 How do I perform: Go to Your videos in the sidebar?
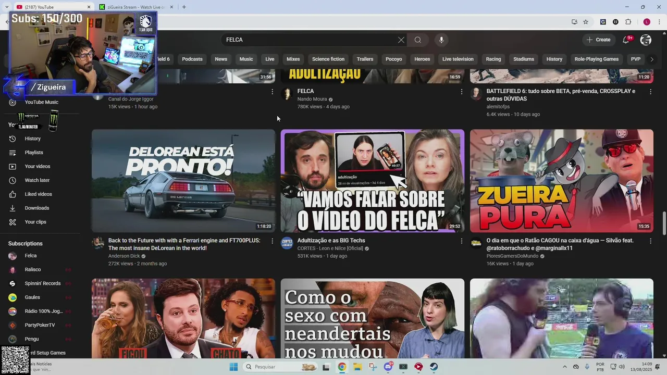click(x=38, y=166)
